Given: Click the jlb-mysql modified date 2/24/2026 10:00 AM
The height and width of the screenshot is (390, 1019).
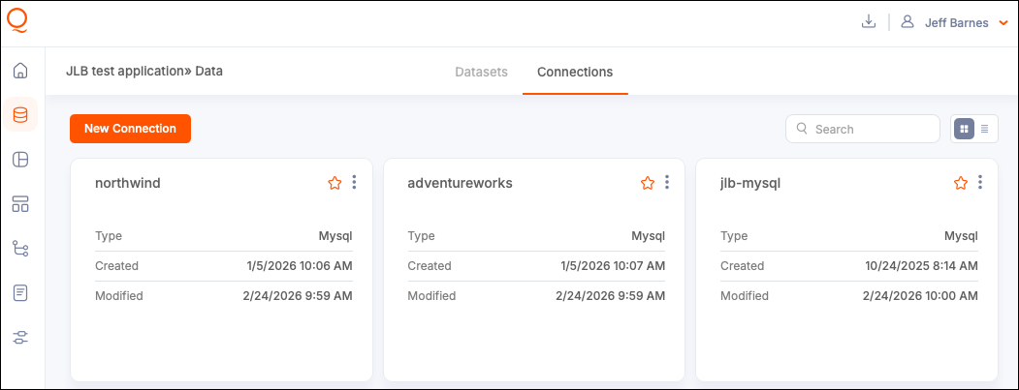Looking at the screenshot, I should tap(920, 296).
